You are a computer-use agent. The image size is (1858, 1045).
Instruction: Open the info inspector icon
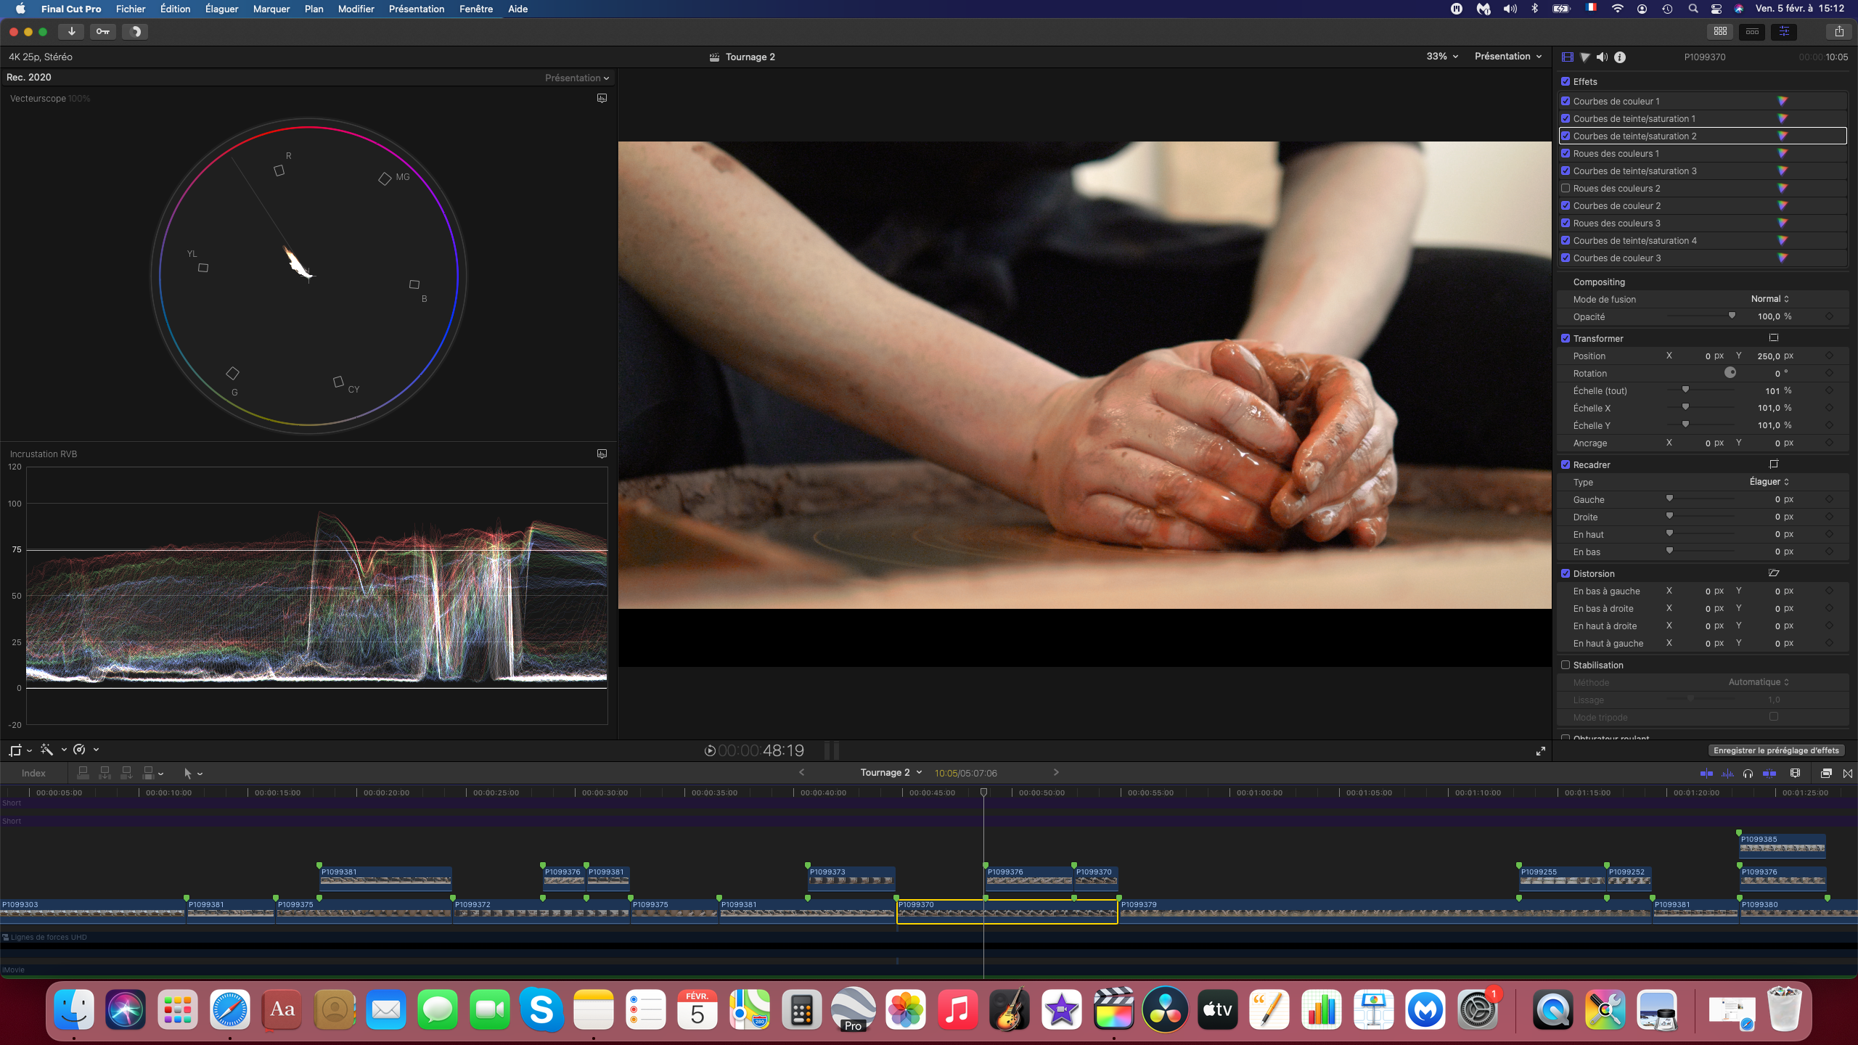[1620, 57]
